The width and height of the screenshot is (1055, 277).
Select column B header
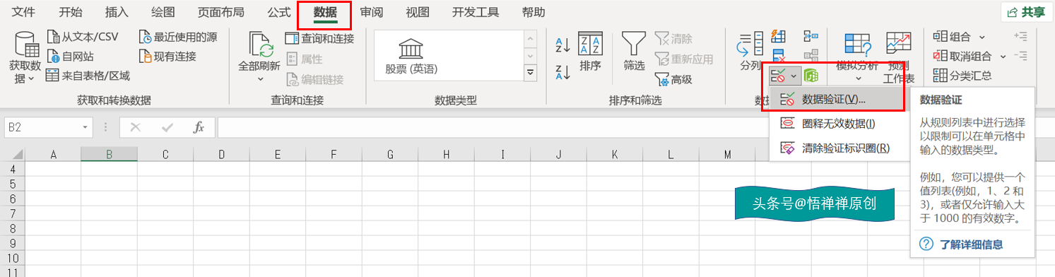[x=109, y=155]
